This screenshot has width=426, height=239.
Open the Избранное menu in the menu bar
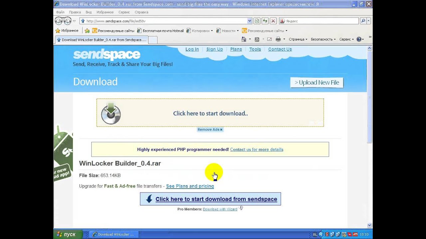coord(105,12)
